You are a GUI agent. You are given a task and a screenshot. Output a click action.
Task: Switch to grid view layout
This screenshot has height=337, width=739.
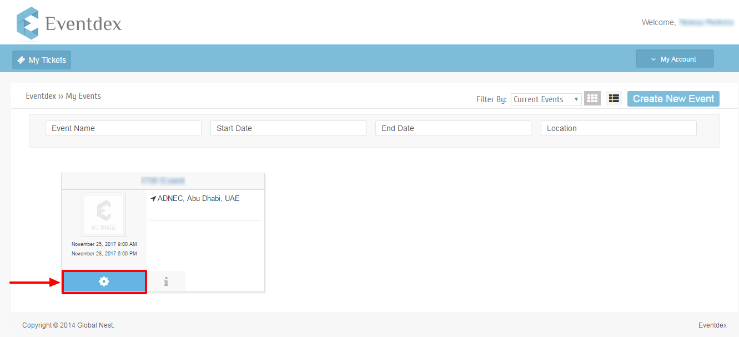[x=592, y=99]
